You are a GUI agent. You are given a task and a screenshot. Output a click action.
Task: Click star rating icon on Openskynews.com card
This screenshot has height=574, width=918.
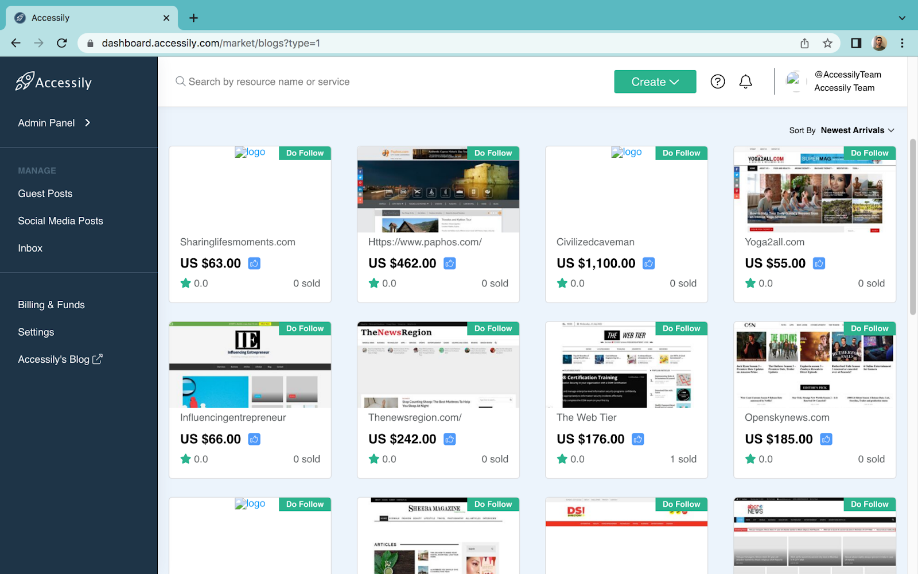[750, 459]
